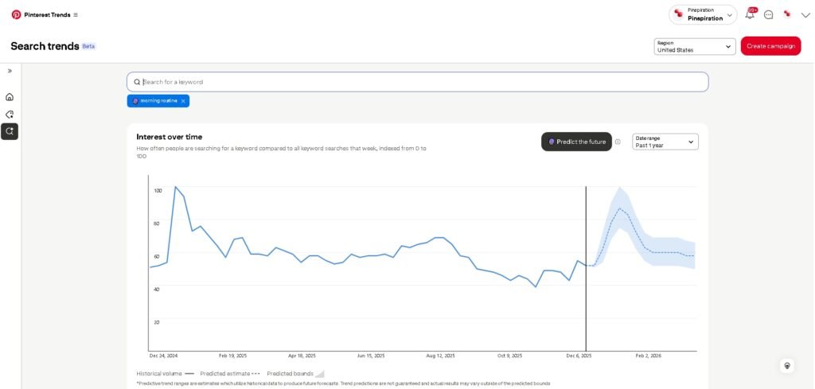Click the Predicted bounds legend entry

295,373
